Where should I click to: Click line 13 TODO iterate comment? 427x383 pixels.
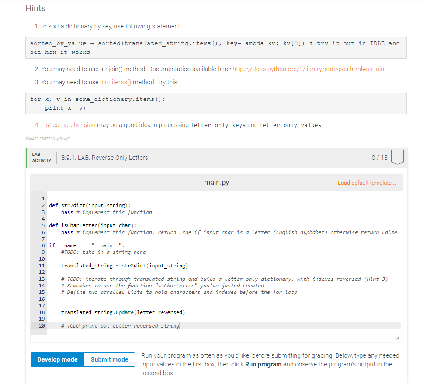(224, 279)
